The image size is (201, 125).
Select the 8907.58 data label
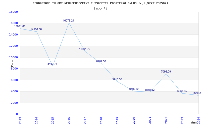click(101, 61)
